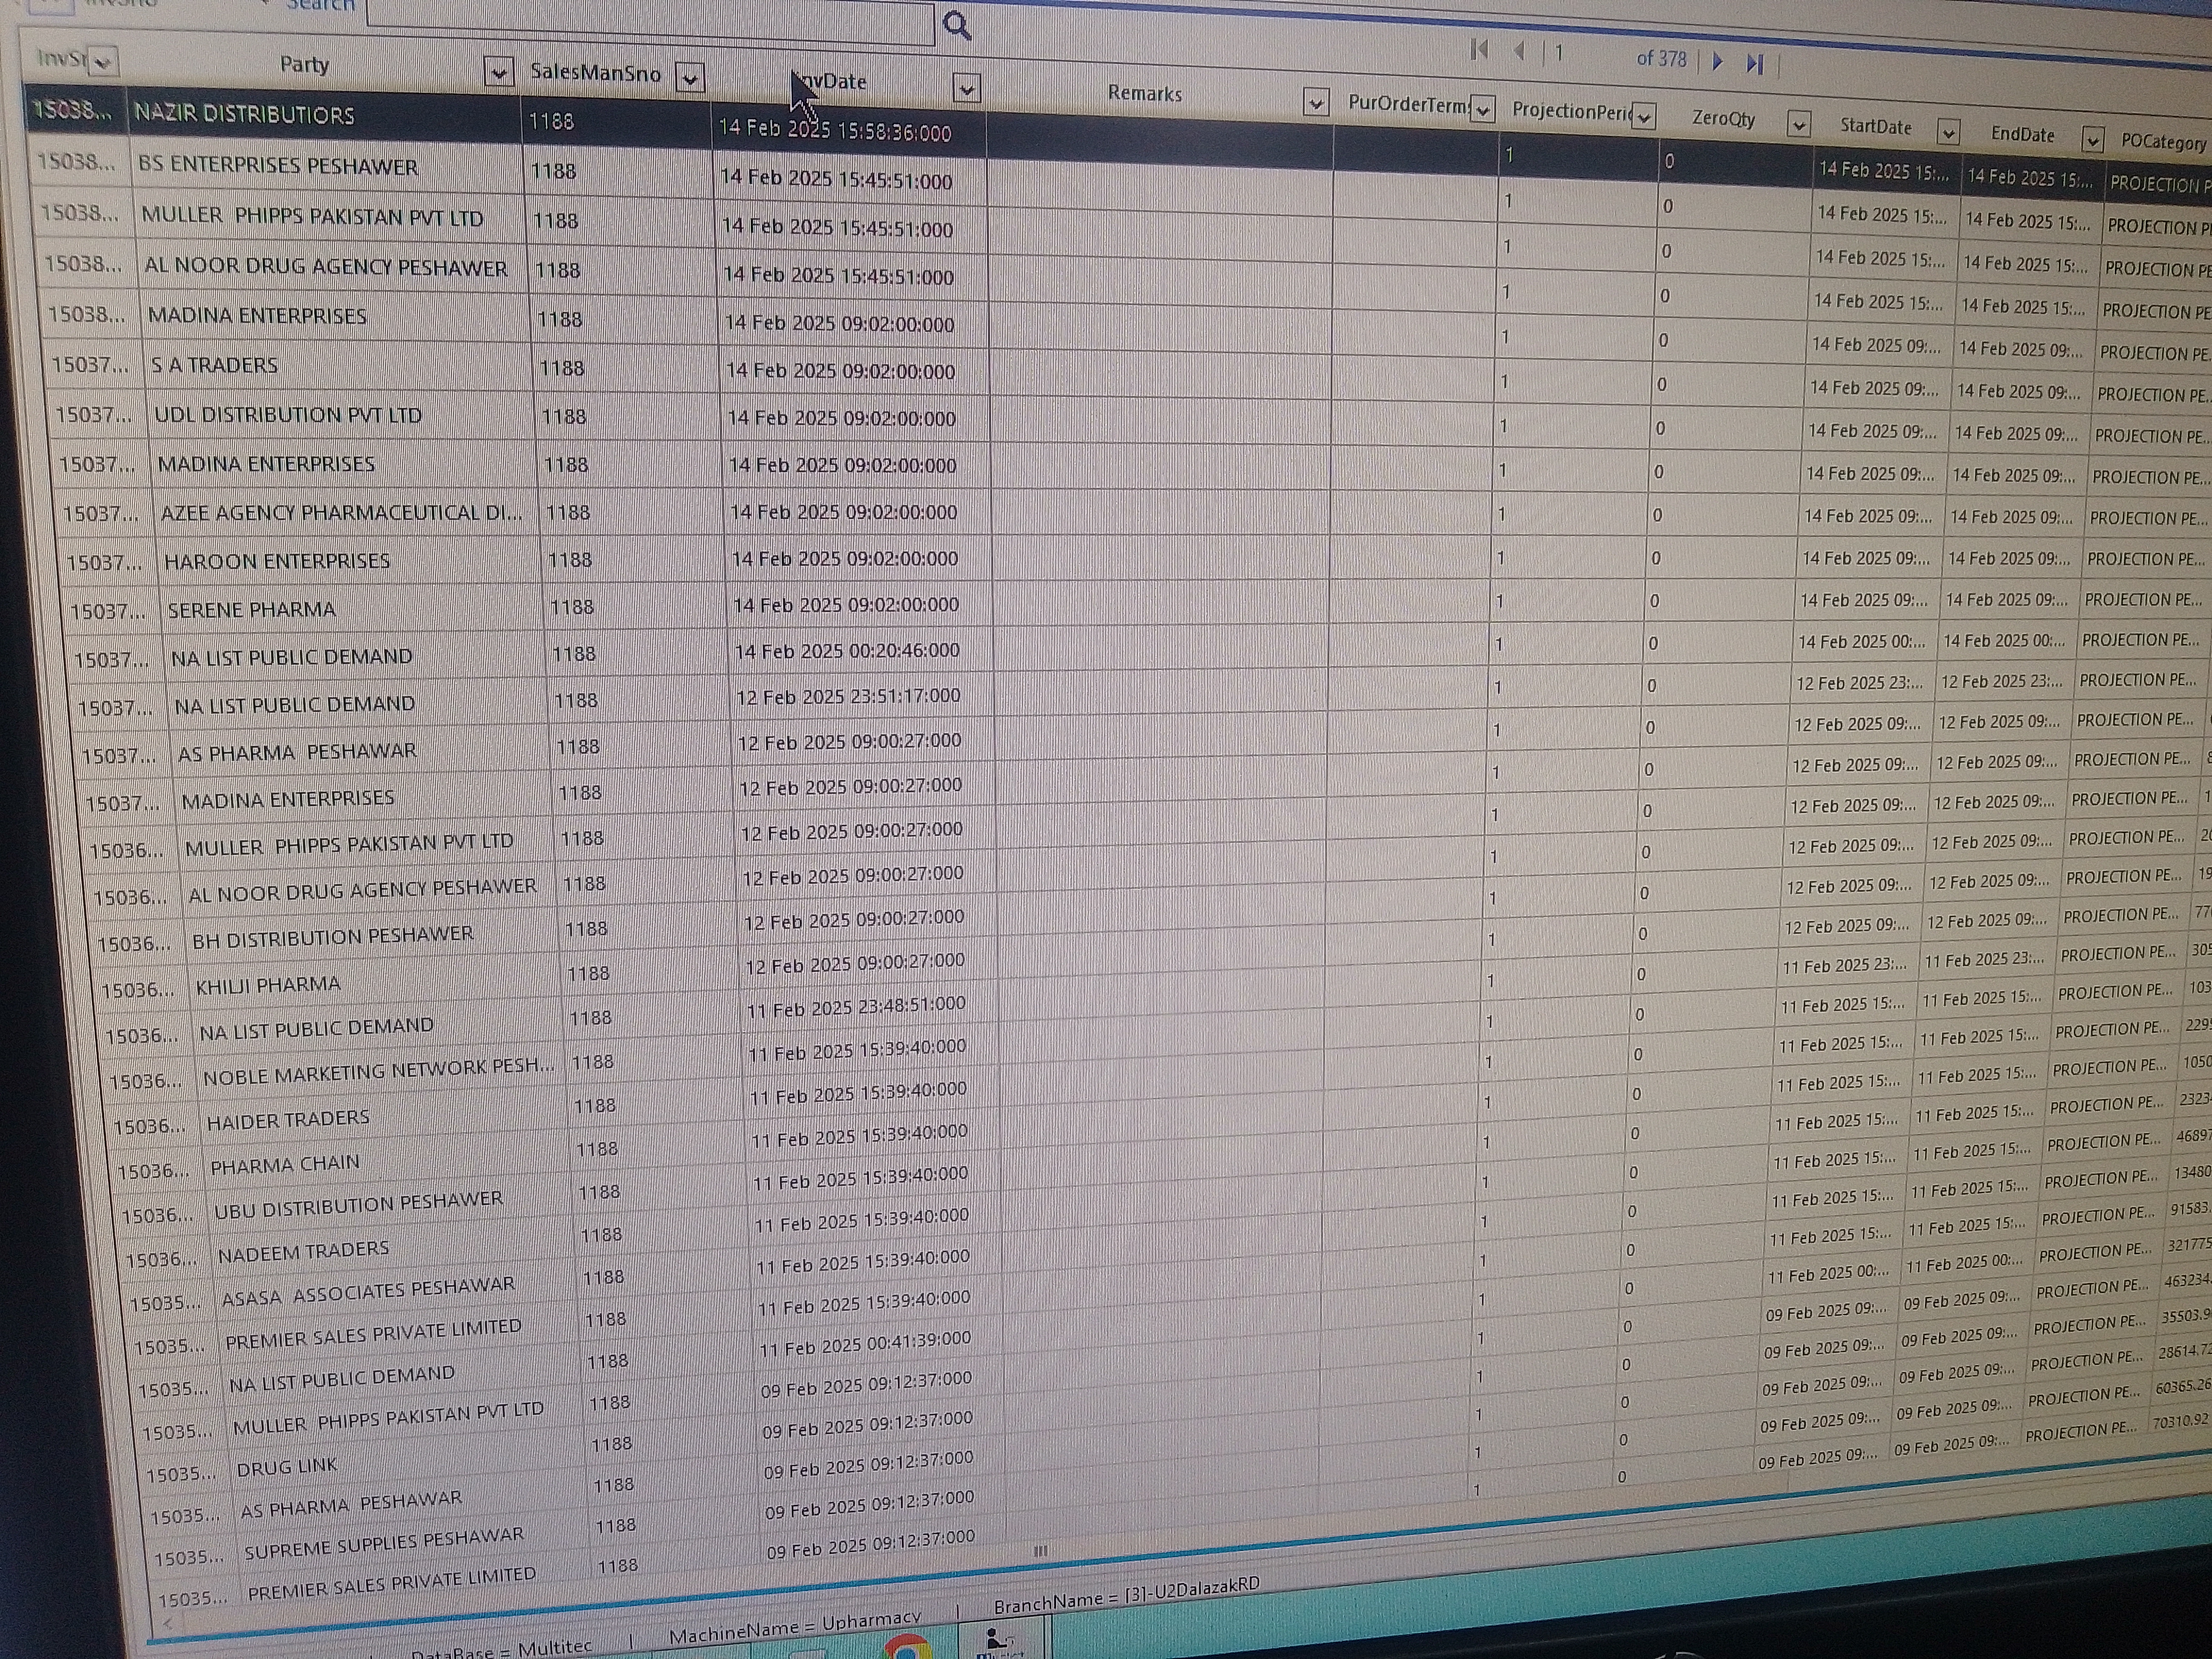Open Chrome from the taskbar
Screen dimensions: 2212x1659
pos(906,1648)
